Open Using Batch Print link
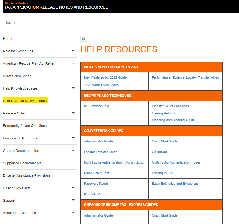This screenshot has height=224, width=239. coord(97,173)
